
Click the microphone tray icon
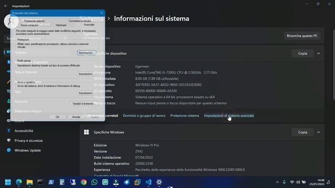[x=284, y=182]
